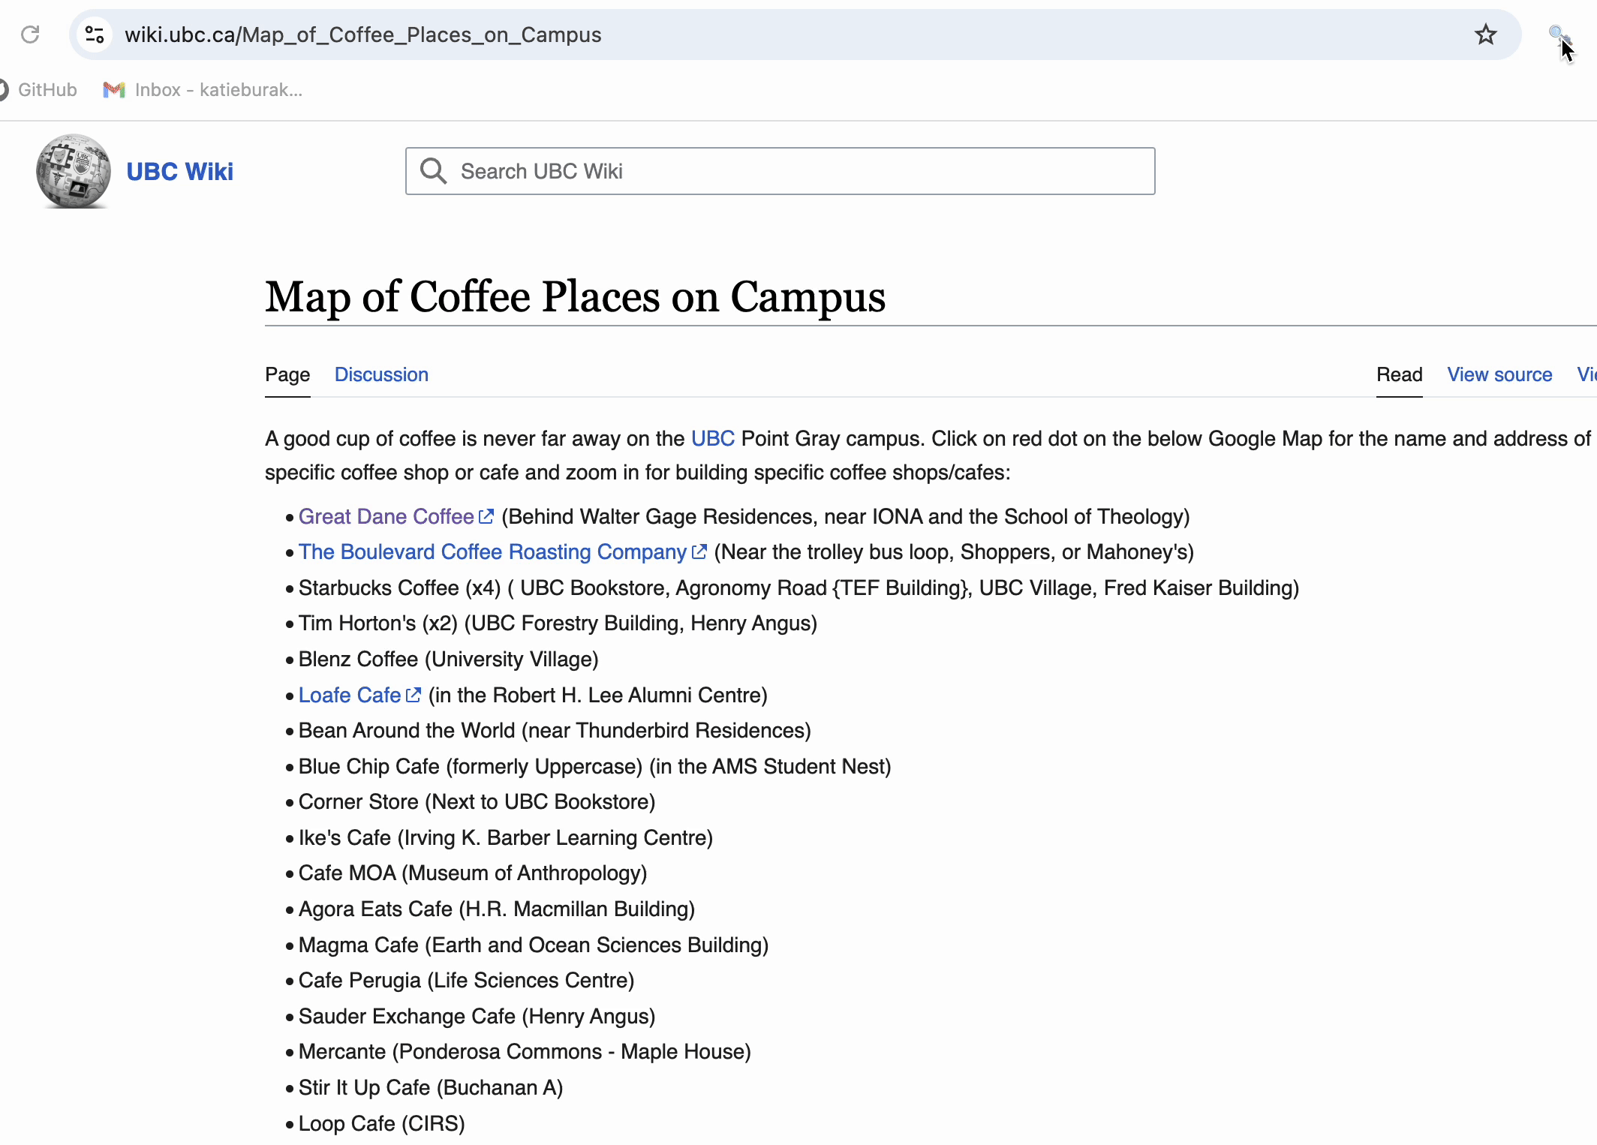Follow the Loafe Cafe link
1597x1145 pixels.
tap(349, 695)
